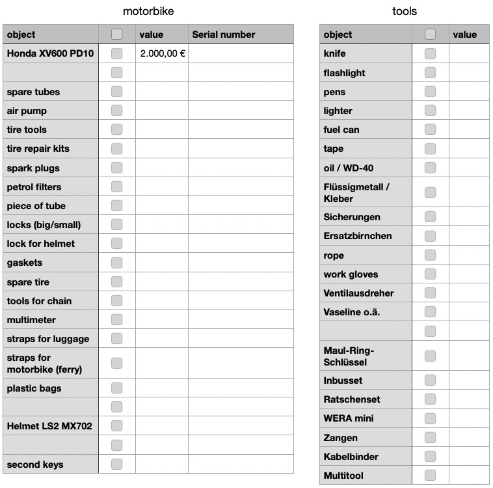493x488 pixels.
Task: Tick the spare tubes checkbox
Action: coord(116,92)
